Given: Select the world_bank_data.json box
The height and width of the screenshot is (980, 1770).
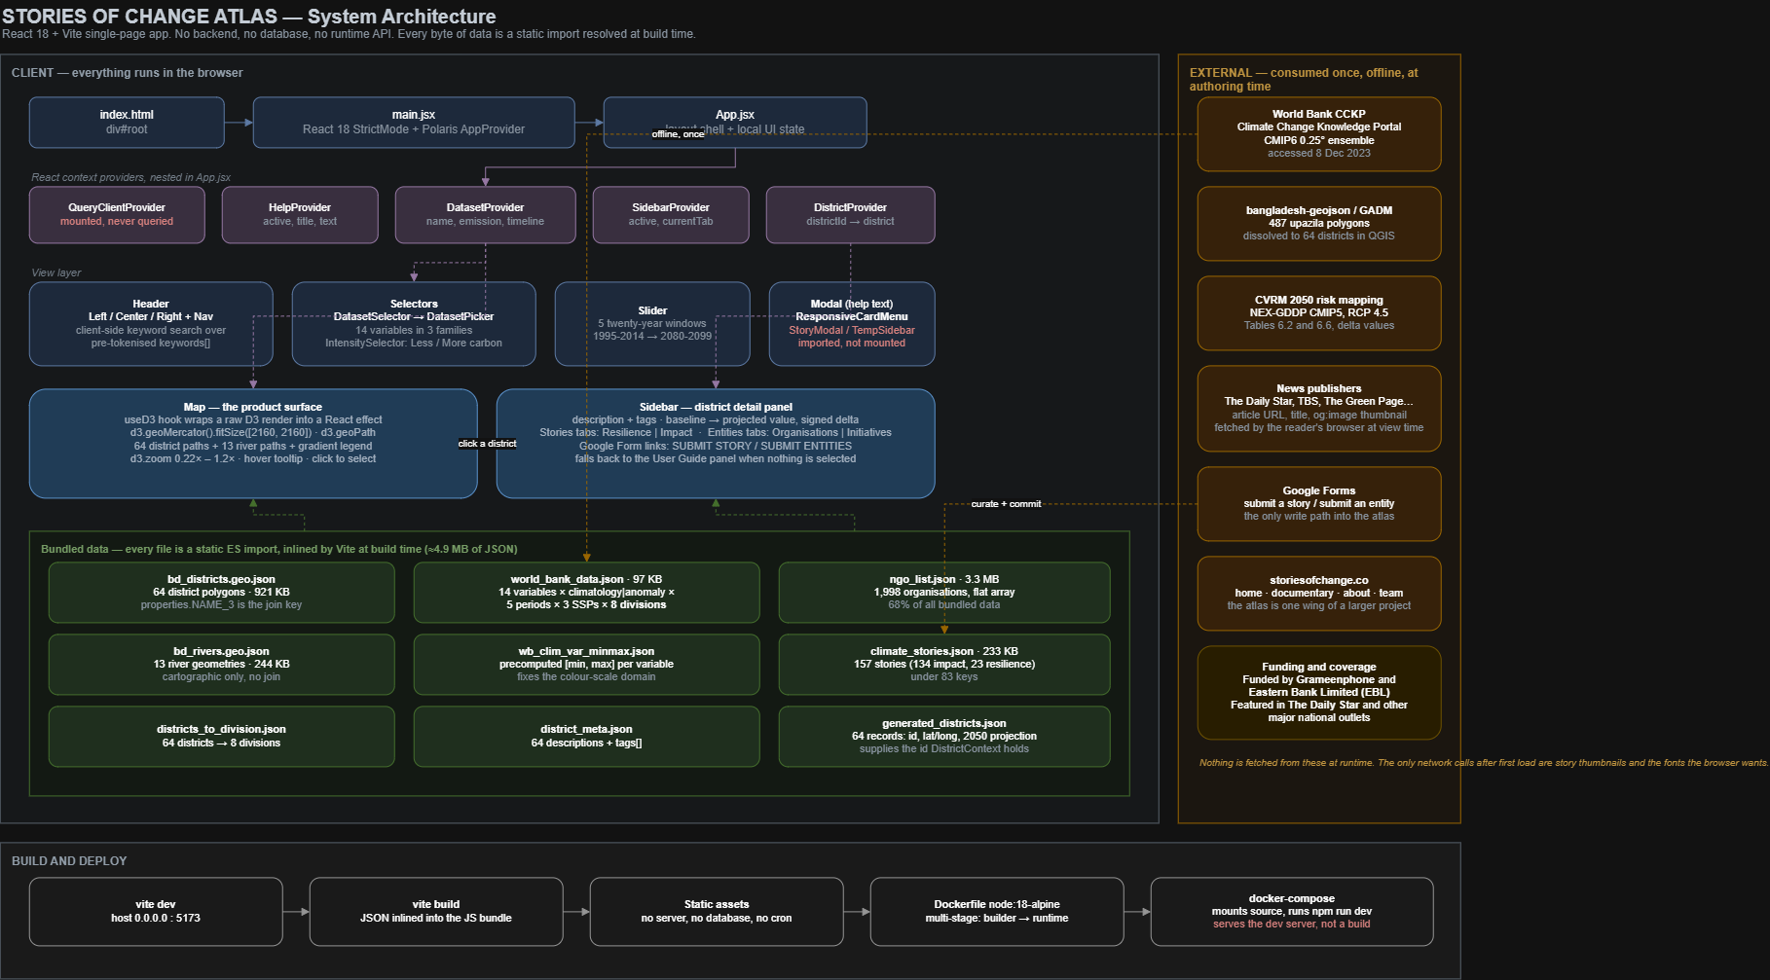Looking at the screenshot, I should point(586,593).
